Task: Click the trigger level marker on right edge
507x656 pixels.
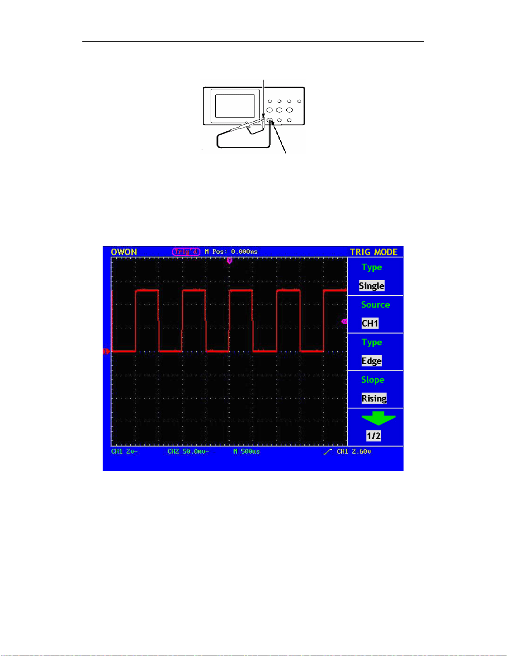Action: (344, 321)
